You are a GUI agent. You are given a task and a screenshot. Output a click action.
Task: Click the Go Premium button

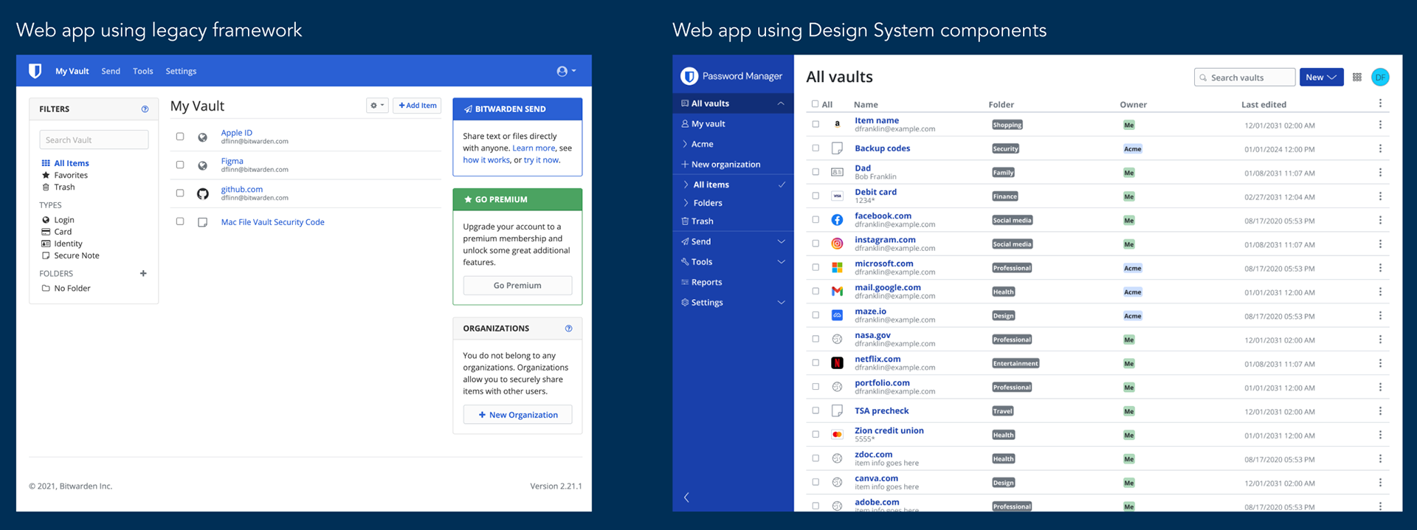point(517,286)
